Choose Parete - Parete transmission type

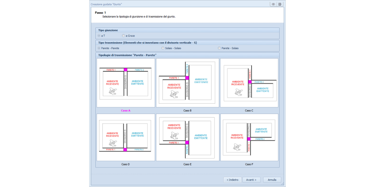click(99, 48)
